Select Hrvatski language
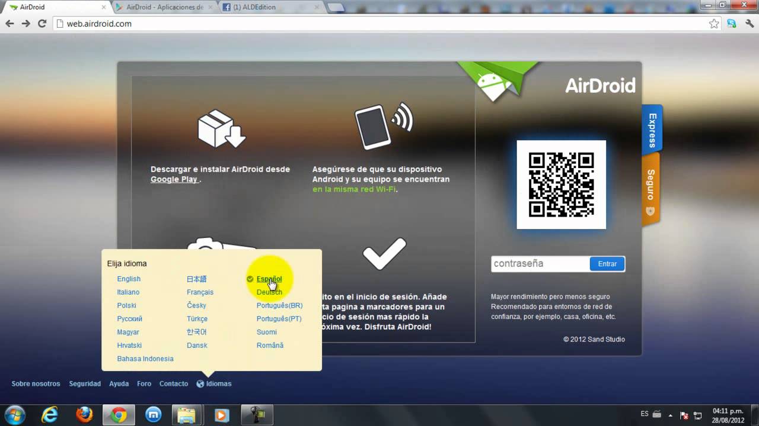 click(x=129, y=346)
